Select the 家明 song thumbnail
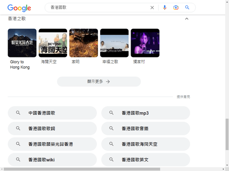The image size is (229, 171). (x=84, y=43)
